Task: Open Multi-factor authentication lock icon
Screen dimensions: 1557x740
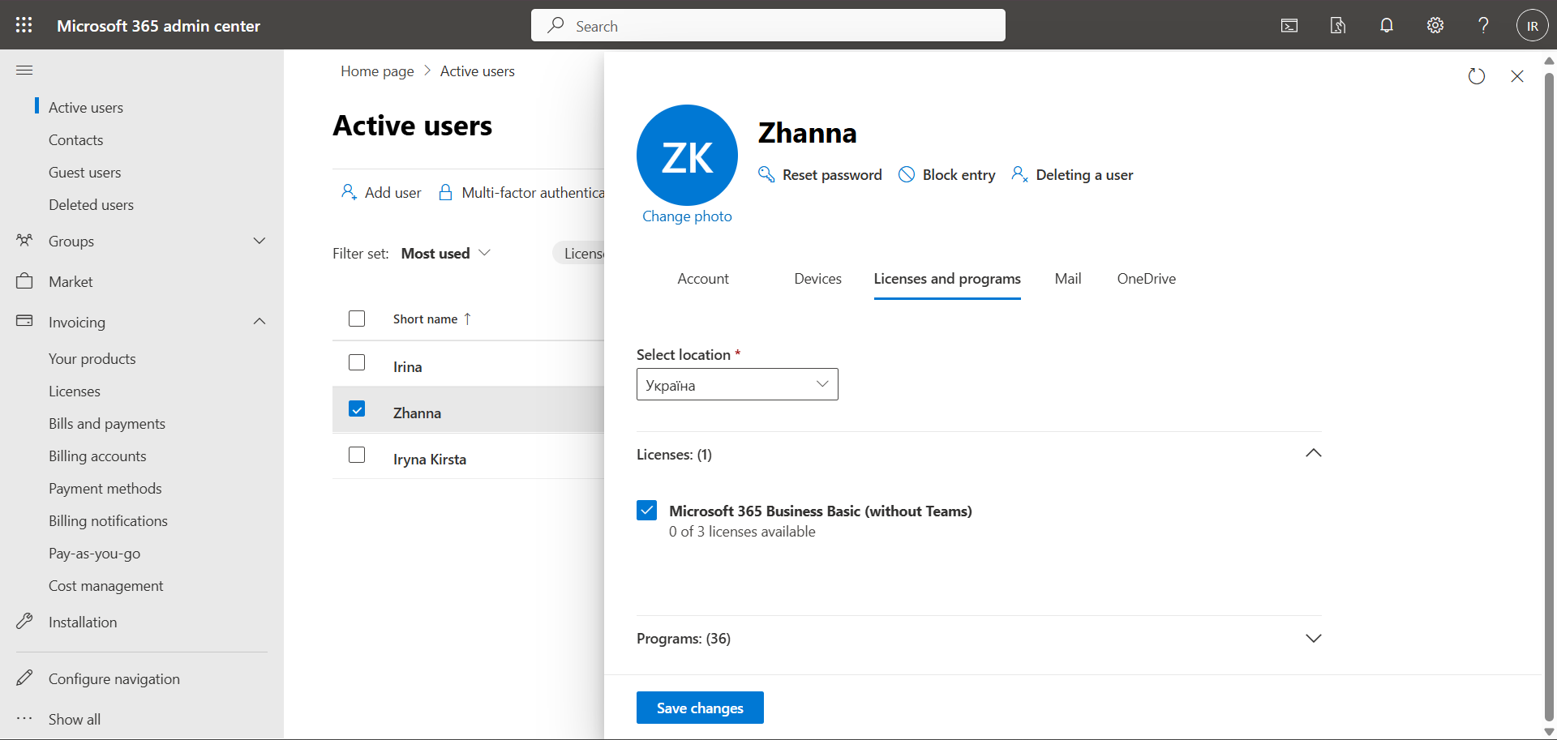Action: [445, 192]
